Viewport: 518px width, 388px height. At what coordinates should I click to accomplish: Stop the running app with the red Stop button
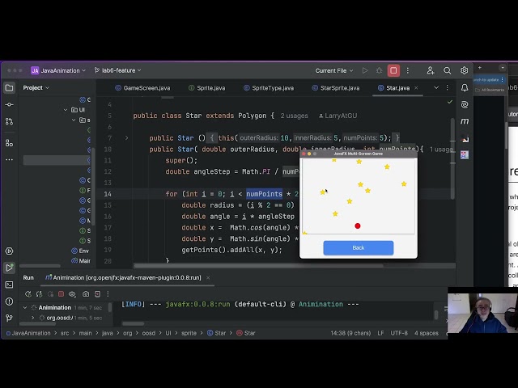click(393, 70)
